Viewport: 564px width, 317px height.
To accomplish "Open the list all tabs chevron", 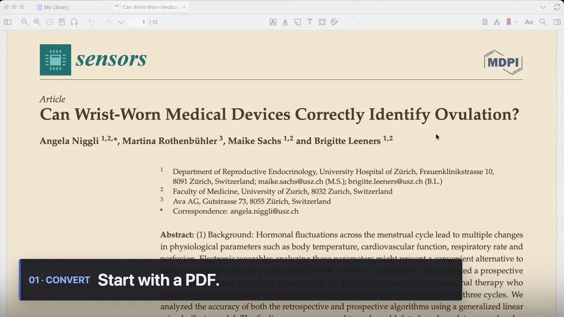I will [x=543, y=7].
